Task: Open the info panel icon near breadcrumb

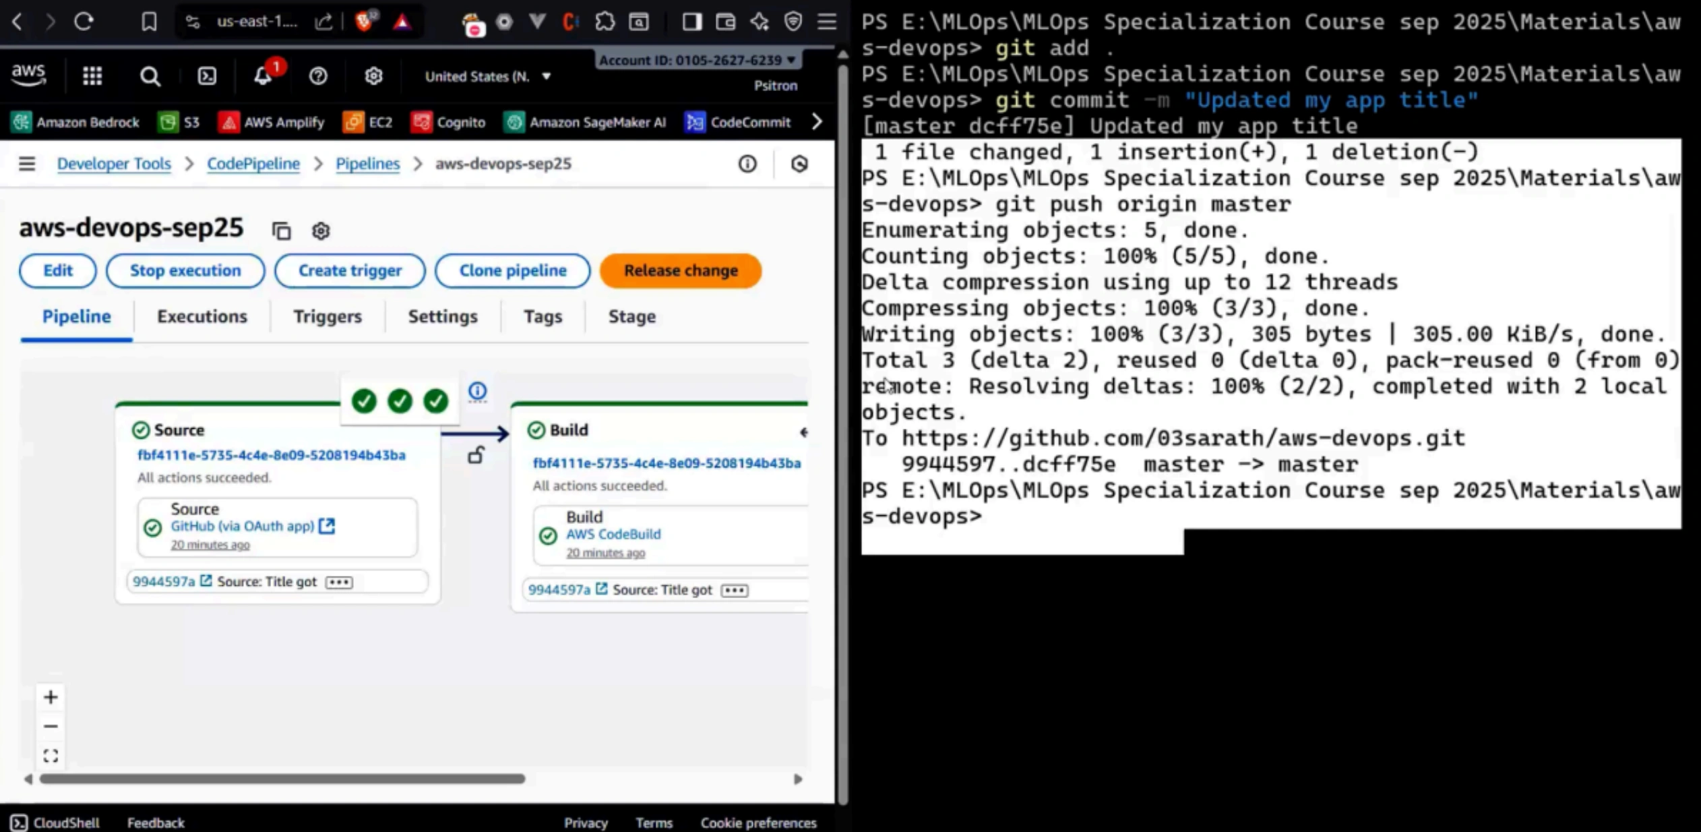Action: click(x=747, y=164)
